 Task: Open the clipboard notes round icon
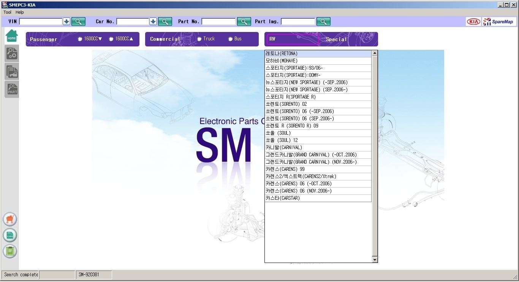pyautogui.click(x=10, y=251)
